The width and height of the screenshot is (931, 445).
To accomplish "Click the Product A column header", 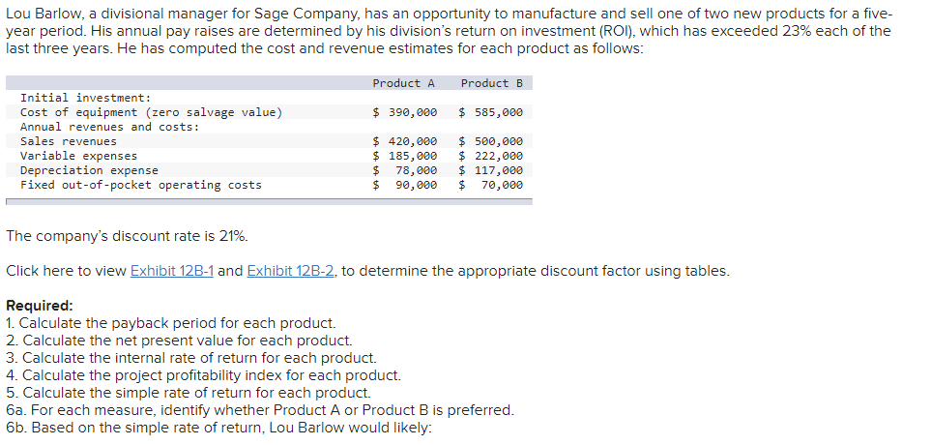I will tap(404, 83).
